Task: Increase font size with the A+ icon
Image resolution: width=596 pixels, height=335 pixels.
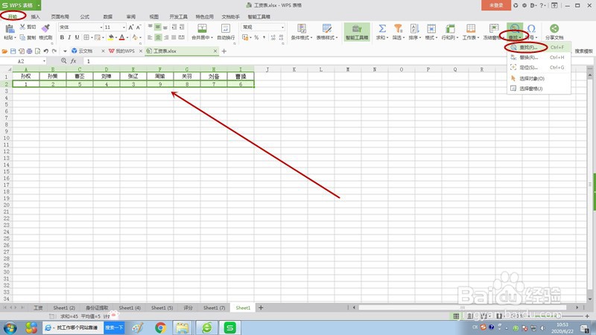Action: [x=131, y=28]
